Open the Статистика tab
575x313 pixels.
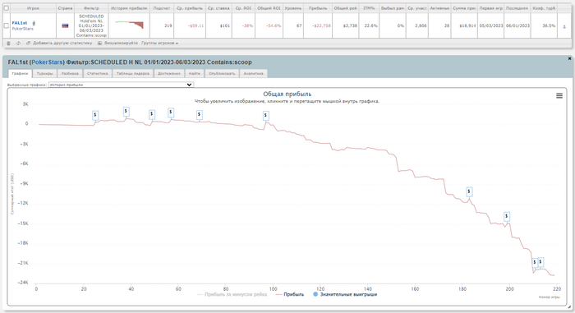(97, 73)
